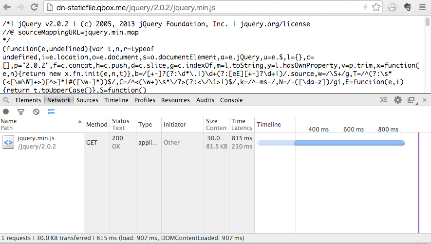Screen dimensions: 431x244
Task: Click the jQuery v2.0.2 license comment
Action: 156,24
